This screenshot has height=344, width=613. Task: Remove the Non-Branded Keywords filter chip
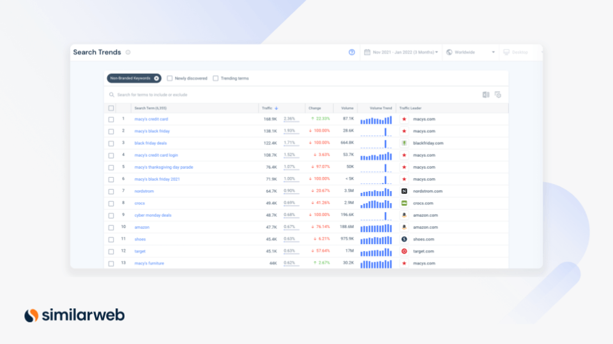156,78
